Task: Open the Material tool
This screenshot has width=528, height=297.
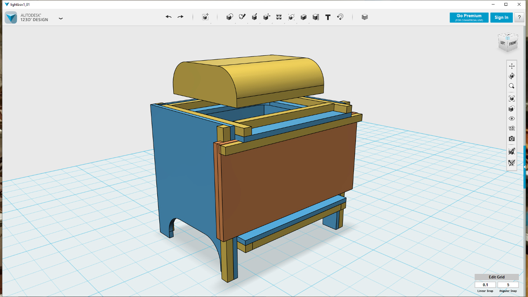Action: [x=365, y=17]
